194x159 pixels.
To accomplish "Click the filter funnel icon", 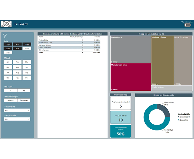I will 5,36.
